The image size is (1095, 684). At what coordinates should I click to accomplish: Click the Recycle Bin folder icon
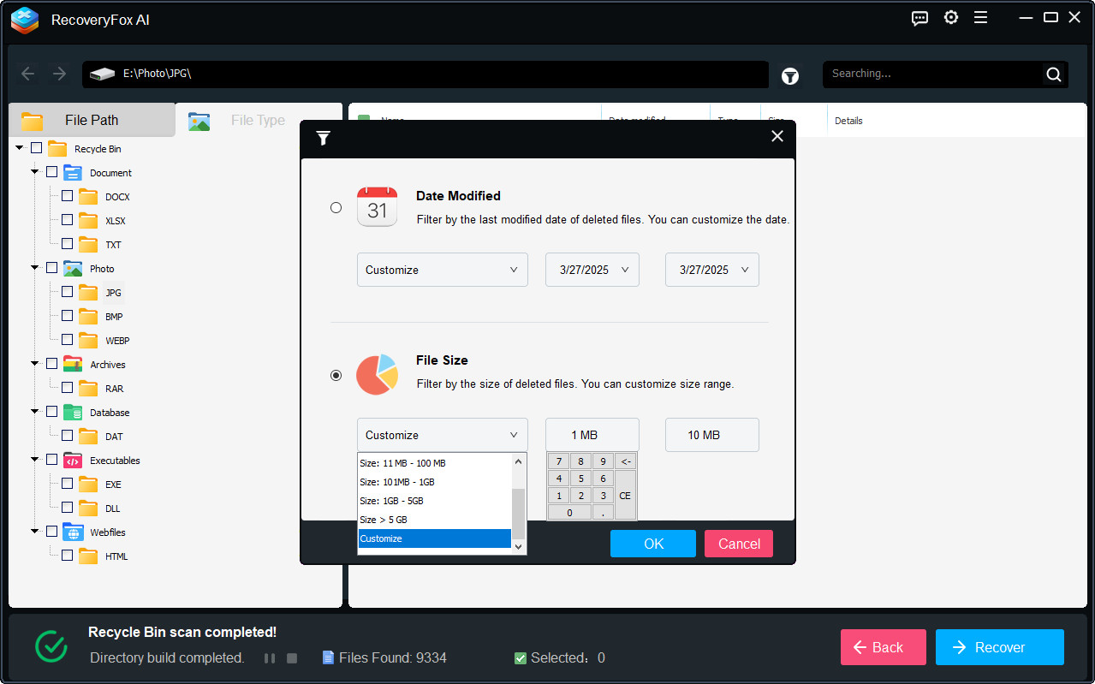point(57,148)
